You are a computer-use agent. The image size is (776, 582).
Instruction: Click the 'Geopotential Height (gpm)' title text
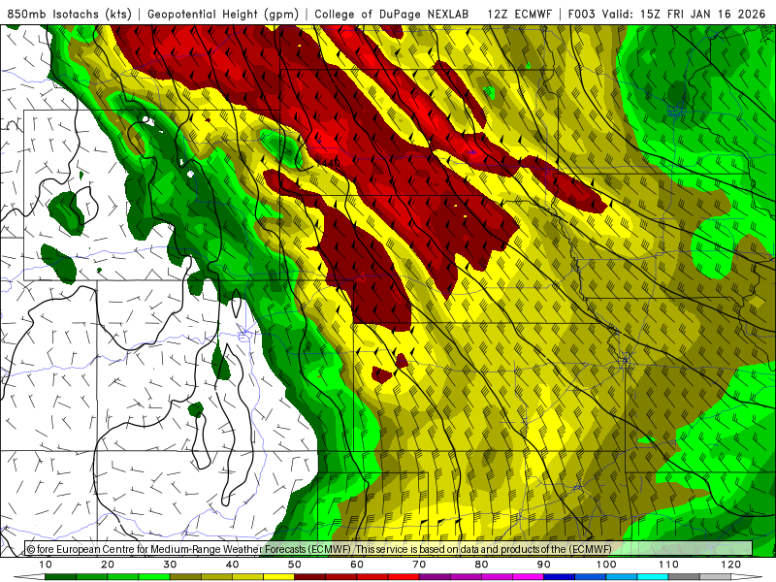click(x=223, y=14)
